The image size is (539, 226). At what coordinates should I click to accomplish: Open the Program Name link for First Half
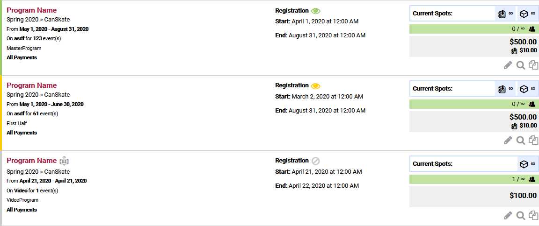pyautogui.click(x=32, y=85)
